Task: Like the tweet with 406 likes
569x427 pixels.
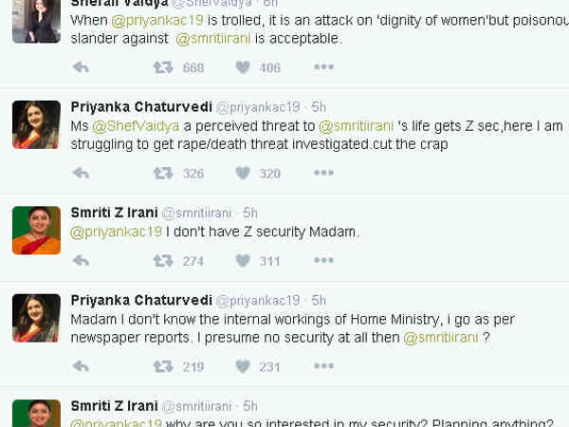Action: click(x=243, y=67)
